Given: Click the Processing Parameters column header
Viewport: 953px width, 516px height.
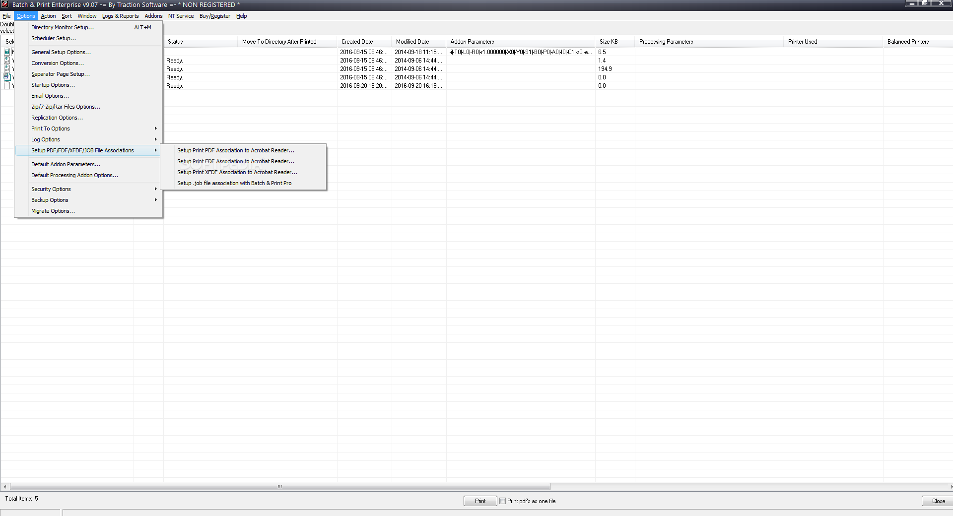Looking at the screenshot, I should [709, 42].
